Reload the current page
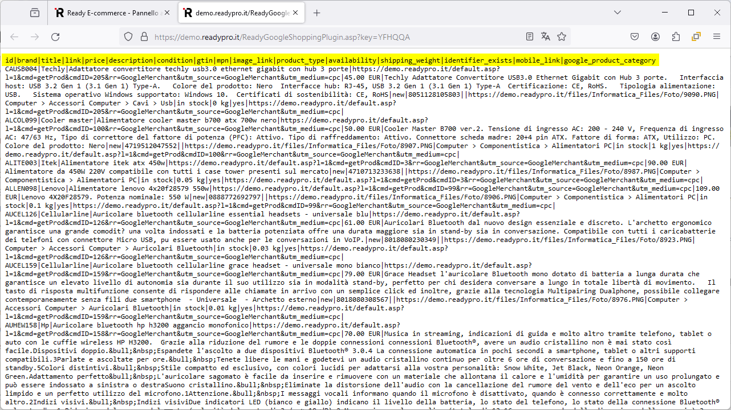 (x=55, y=37)
